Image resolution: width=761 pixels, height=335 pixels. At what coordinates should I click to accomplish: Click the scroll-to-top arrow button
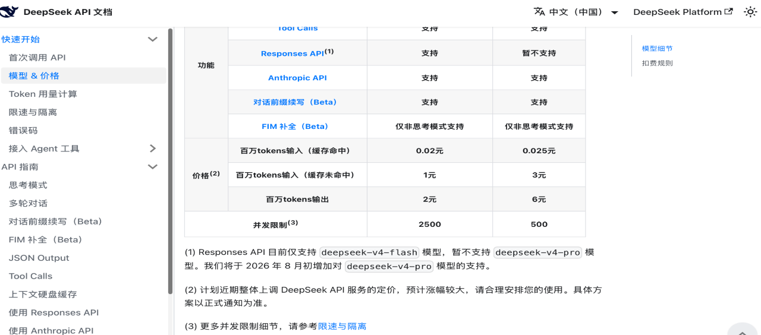(742, 330)
